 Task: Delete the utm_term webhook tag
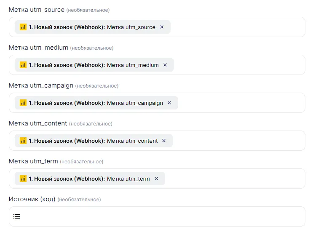coord(156,179)
